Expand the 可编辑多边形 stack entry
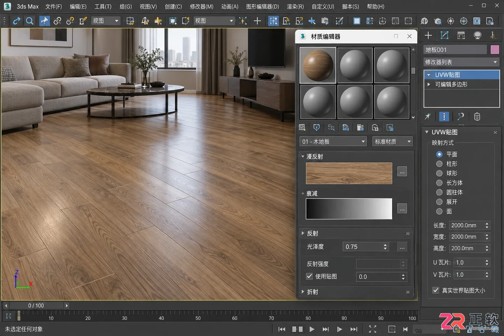Screen dimensions: 504x336 pyautogui.click(x=429, y=84)
